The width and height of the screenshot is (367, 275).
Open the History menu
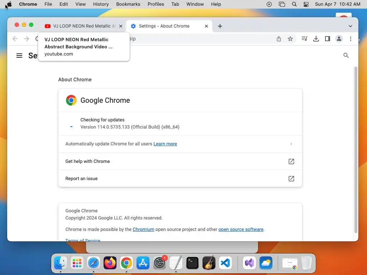(101, 4)
